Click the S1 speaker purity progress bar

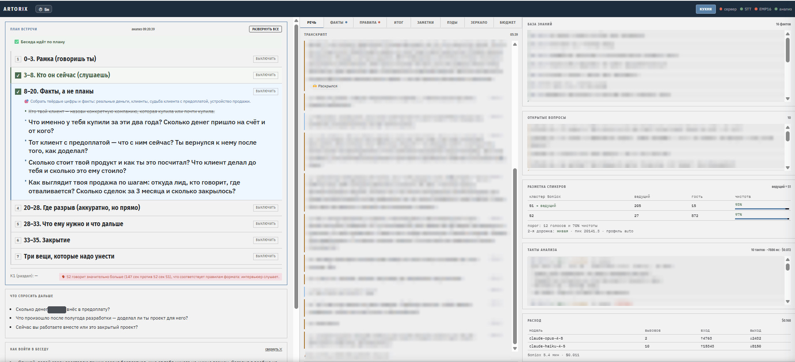(762, 209)
